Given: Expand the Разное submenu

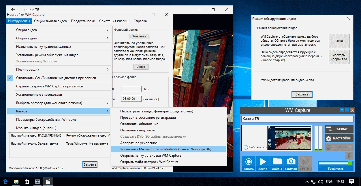Looking at the screenshot, I should pos(59,111).
